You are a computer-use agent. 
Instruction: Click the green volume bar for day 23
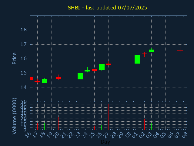click(x=80, y=127)
